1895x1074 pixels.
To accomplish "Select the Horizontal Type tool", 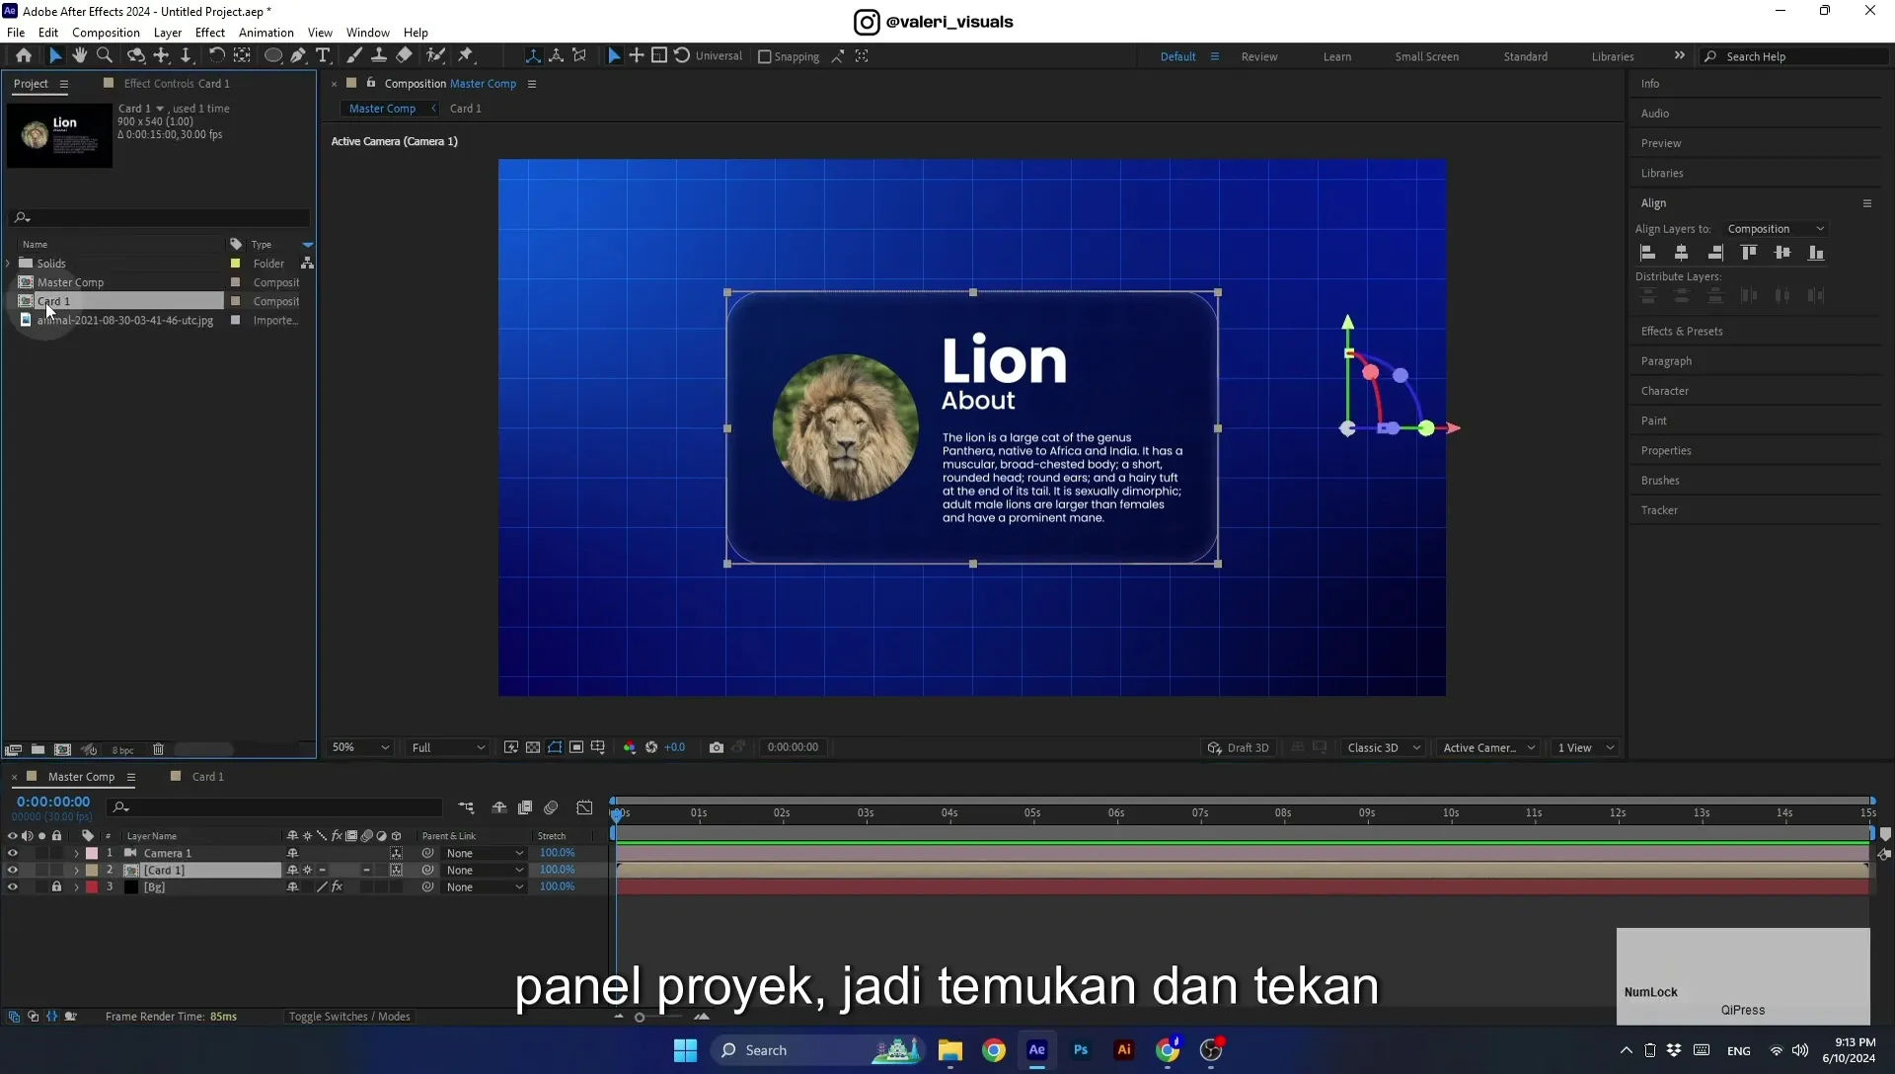I will click(323, 56).
